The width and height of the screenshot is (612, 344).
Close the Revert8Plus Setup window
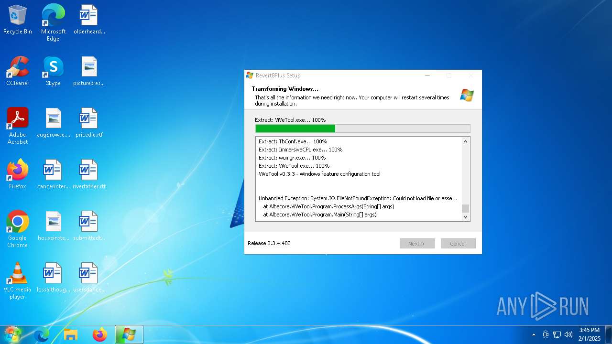pos(470,75)
